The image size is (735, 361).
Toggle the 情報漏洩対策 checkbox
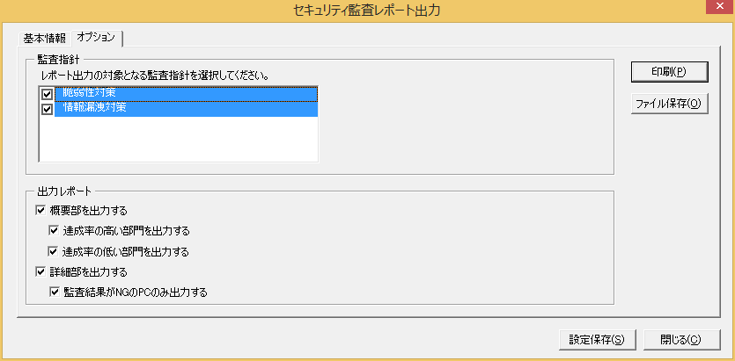pos(48,110)
